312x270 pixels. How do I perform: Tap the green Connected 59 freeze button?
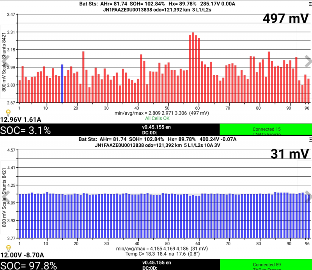point(266,265)
